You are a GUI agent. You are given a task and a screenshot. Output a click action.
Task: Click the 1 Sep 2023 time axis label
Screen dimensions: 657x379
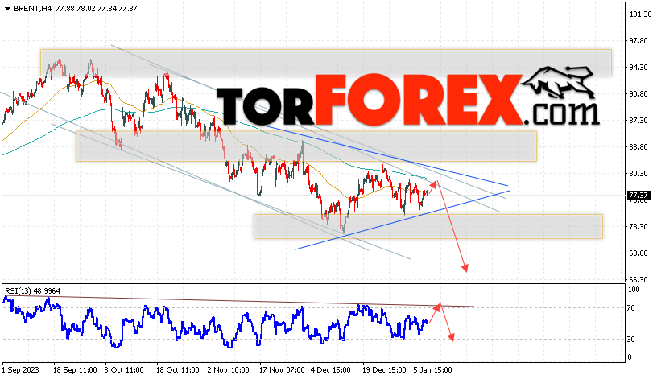(21, 370)
